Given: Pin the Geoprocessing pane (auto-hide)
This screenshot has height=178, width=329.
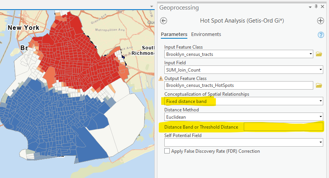Looking at the screenshot, I should [x=316, y=7].
